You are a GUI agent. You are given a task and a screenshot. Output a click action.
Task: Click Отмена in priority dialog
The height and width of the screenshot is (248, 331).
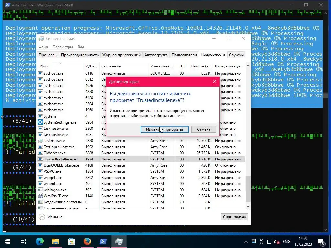tap(204, 129)
